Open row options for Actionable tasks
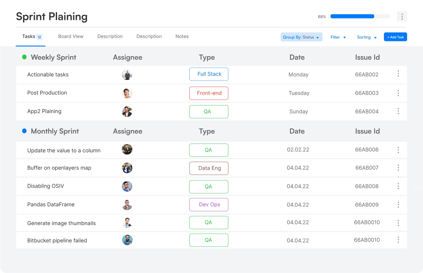Image resolution: width=423 pixels, height=273 pixels. coord(398,74)
